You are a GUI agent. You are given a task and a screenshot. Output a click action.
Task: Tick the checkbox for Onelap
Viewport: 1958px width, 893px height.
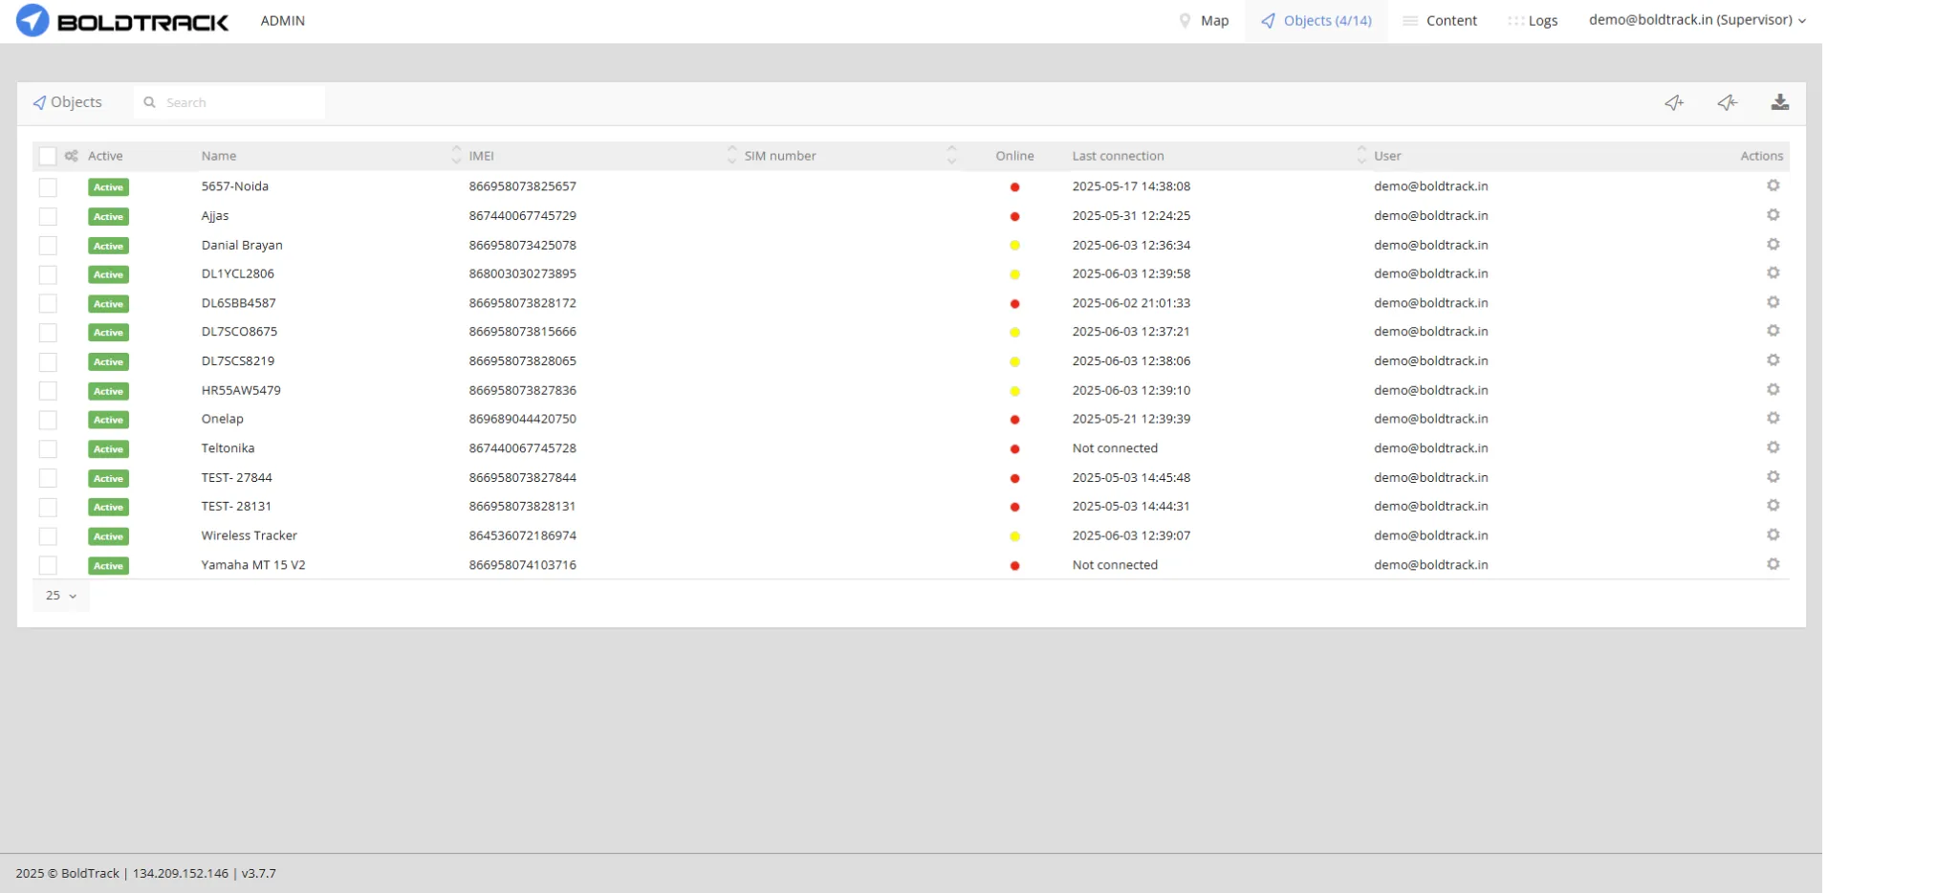pyautogui.click(x=48, y=420)
